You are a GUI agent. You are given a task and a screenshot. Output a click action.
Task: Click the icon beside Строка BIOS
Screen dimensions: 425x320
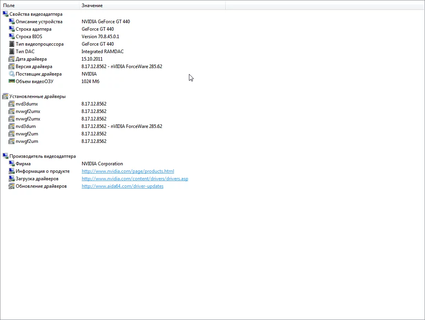click(x=12, y=36)
